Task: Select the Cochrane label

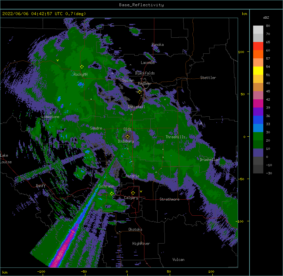Action: click(x=106, y=186)
